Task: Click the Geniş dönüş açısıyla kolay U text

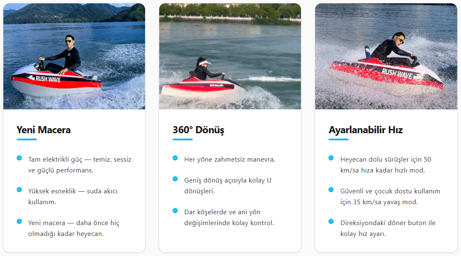Action: 228,180
